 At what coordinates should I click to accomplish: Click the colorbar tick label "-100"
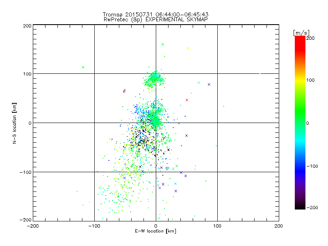click(312, 166)
